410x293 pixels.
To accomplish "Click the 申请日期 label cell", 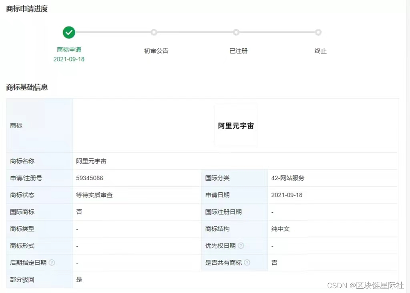I will pos(235,195).
